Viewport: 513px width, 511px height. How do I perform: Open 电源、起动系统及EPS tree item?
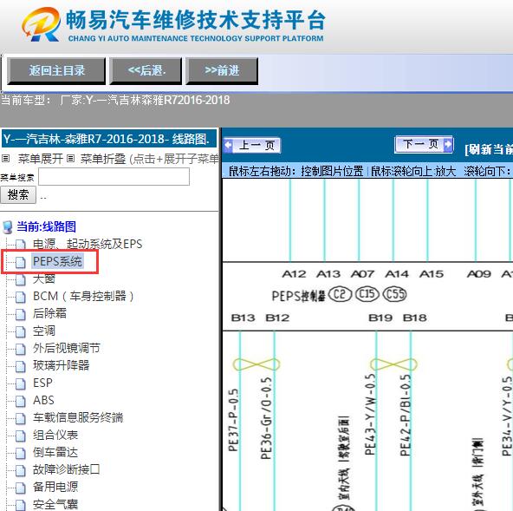tap(88, 244)
